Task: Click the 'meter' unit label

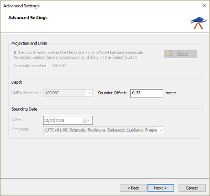Action: 171,93
